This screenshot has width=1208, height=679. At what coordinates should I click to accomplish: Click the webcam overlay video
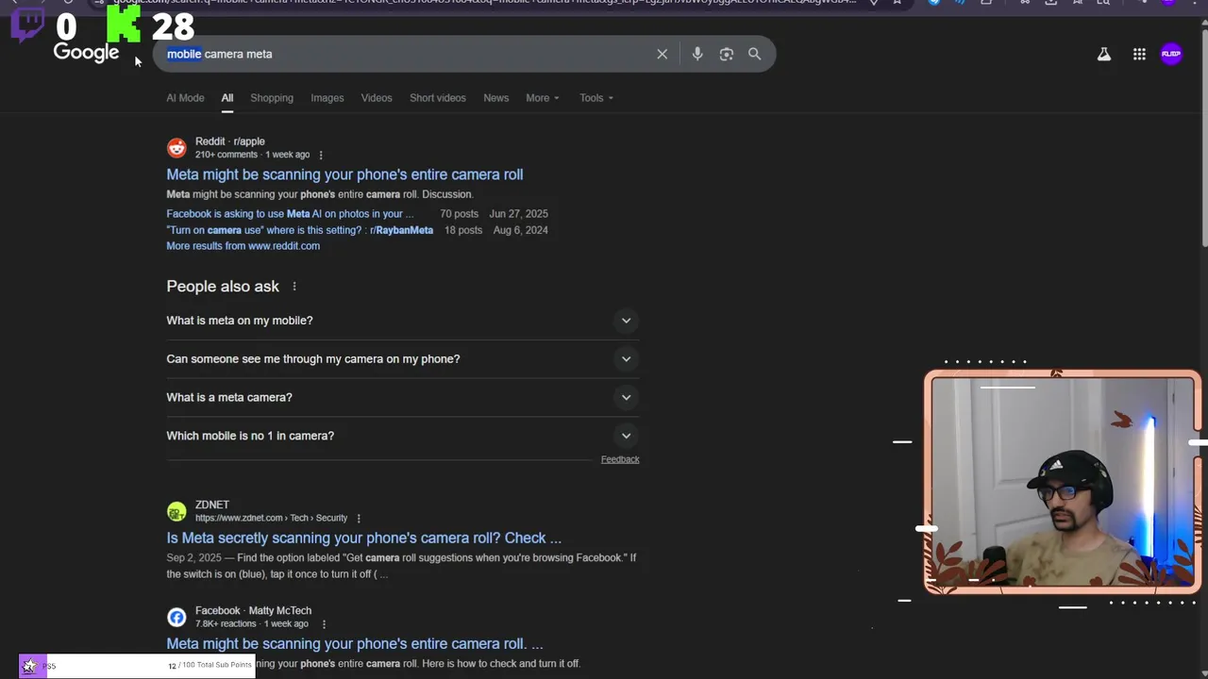tap(1063, 483)
